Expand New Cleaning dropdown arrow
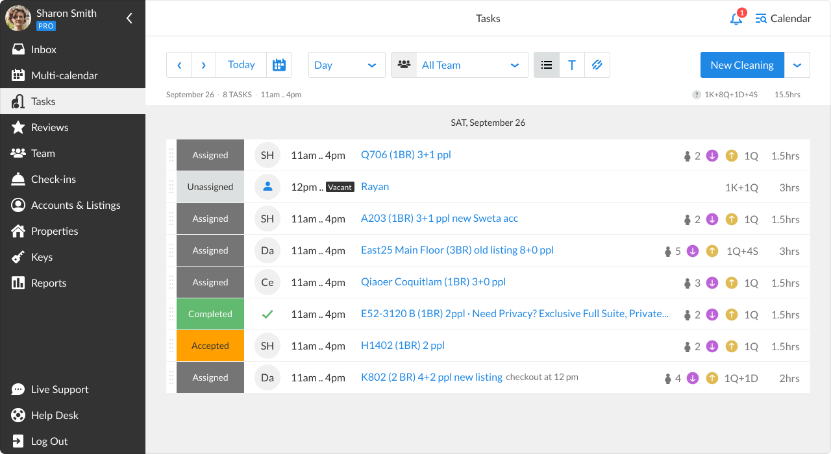Viewport: 831px width, 454px height. coord(797,65)
